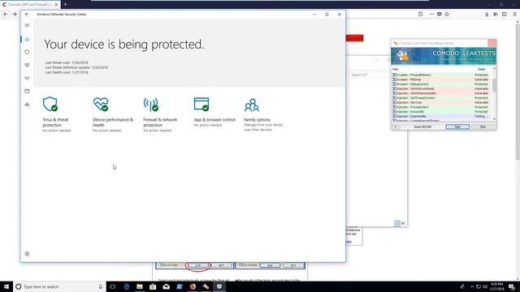Open Virus & threat protection tile

tap(56, 114)
